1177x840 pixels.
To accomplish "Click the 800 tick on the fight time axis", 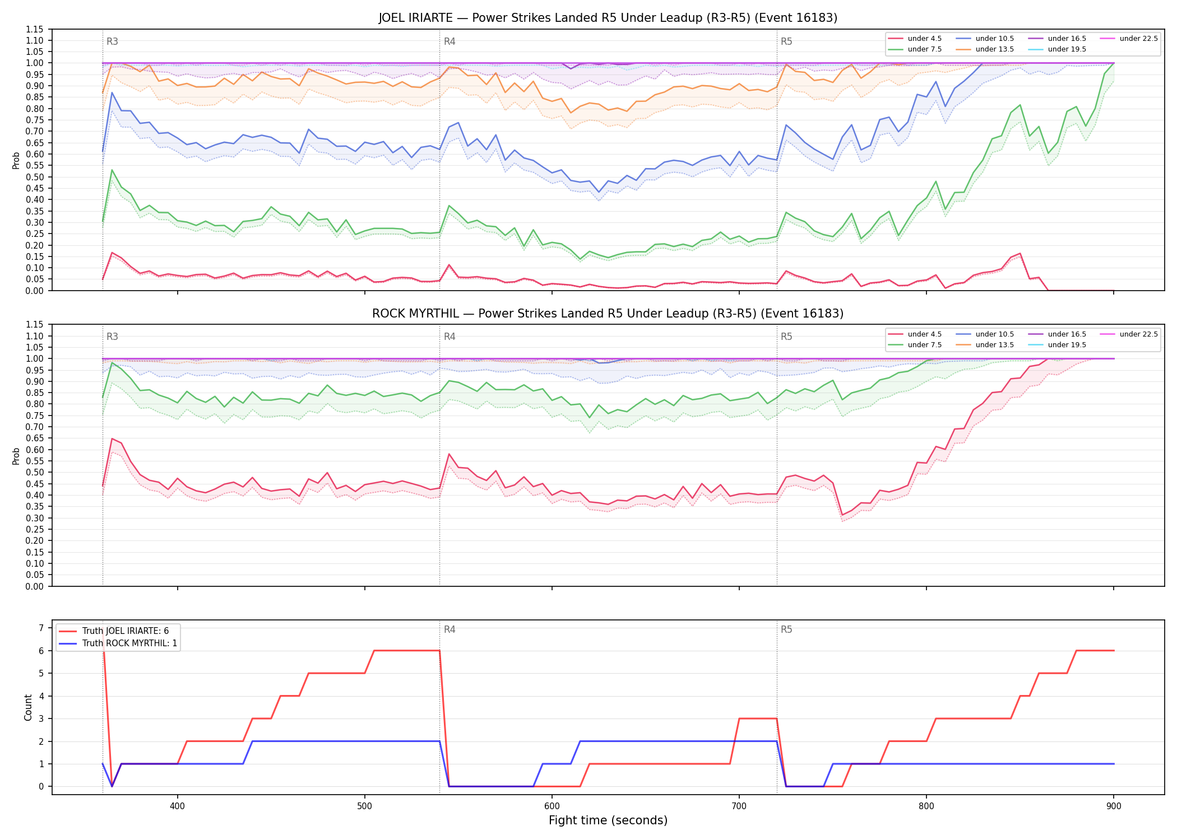I will (926, 805).
